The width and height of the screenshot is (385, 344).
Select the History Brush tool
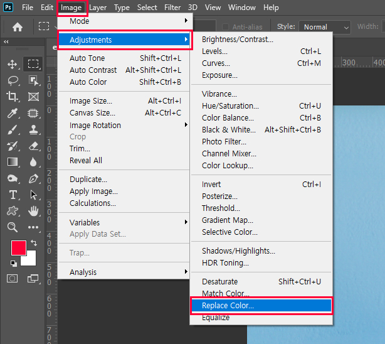[13, 146]
